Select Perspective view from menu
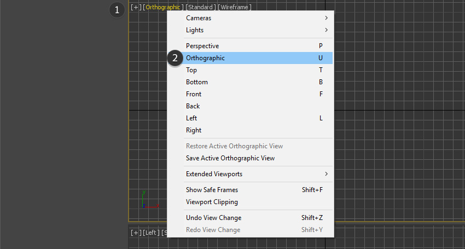The height and width of the screenshot is (249, 465). 202,46
